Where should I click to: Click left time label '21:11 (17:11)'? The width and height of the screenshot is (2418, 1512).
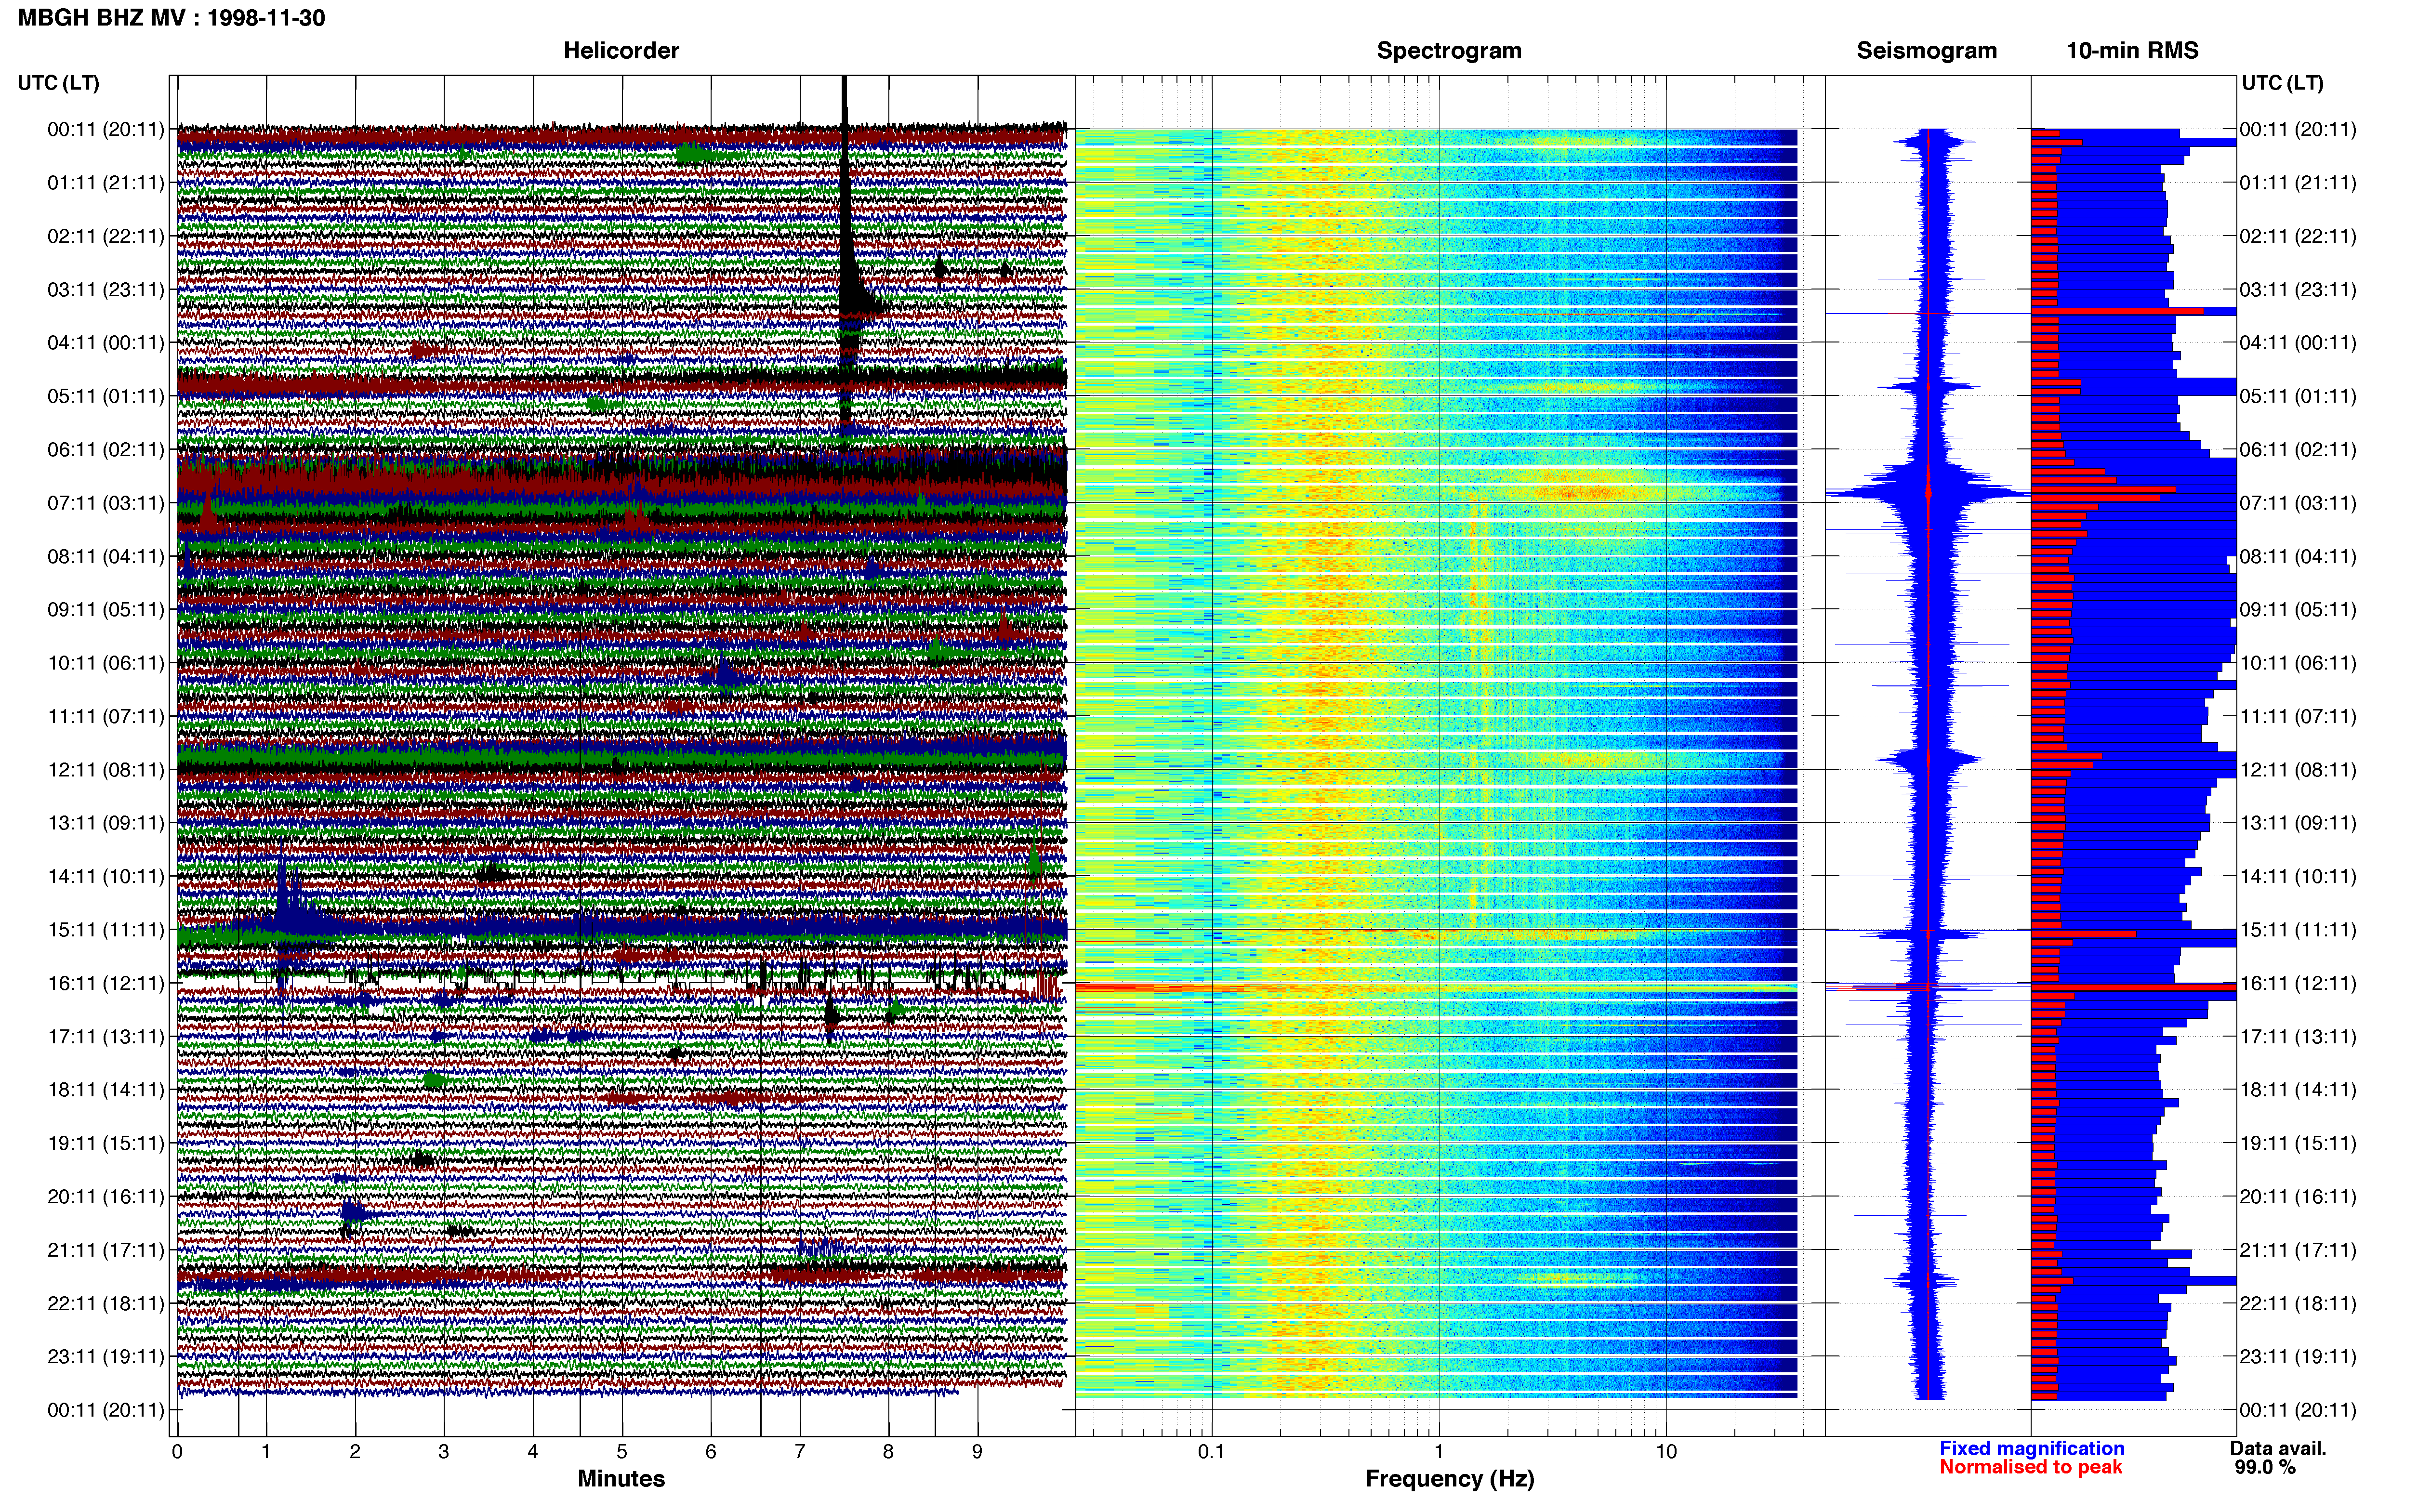click(x=106, y=1249)
